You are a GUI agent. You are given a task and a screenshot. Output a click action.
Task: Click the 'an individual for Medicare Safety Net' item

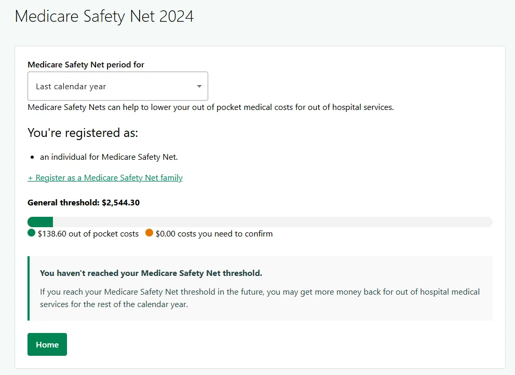tap(109, 157)
